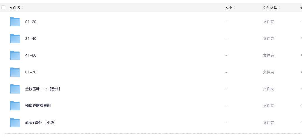
Task: Click the folder name 61-70
Action: tap(31, 72)
